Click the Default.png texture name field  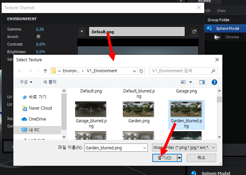click(x=137, y=32)
